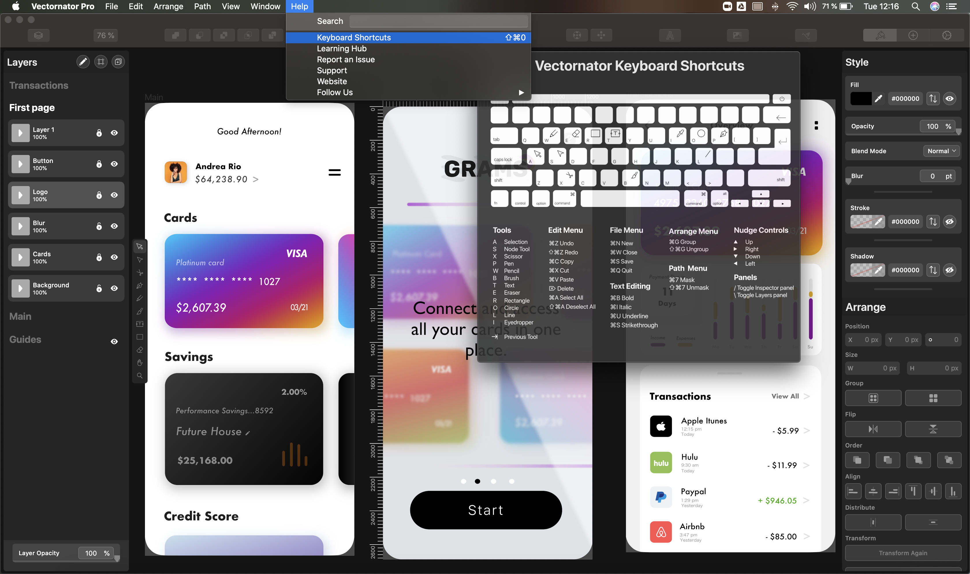Click the align bottom icon

(953, 491)
